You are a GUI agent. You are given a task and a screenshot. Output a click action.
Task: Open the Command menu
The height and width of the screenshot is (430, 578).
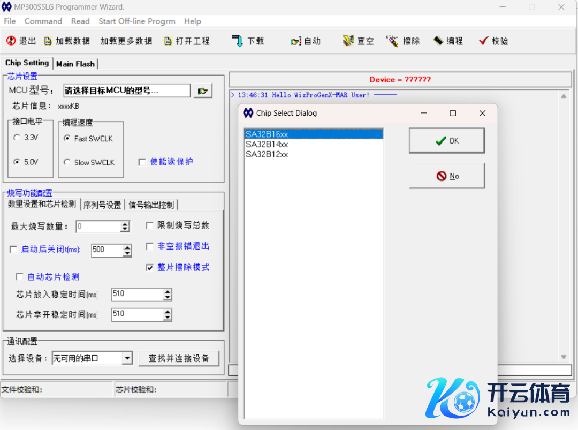click(43, 21)
